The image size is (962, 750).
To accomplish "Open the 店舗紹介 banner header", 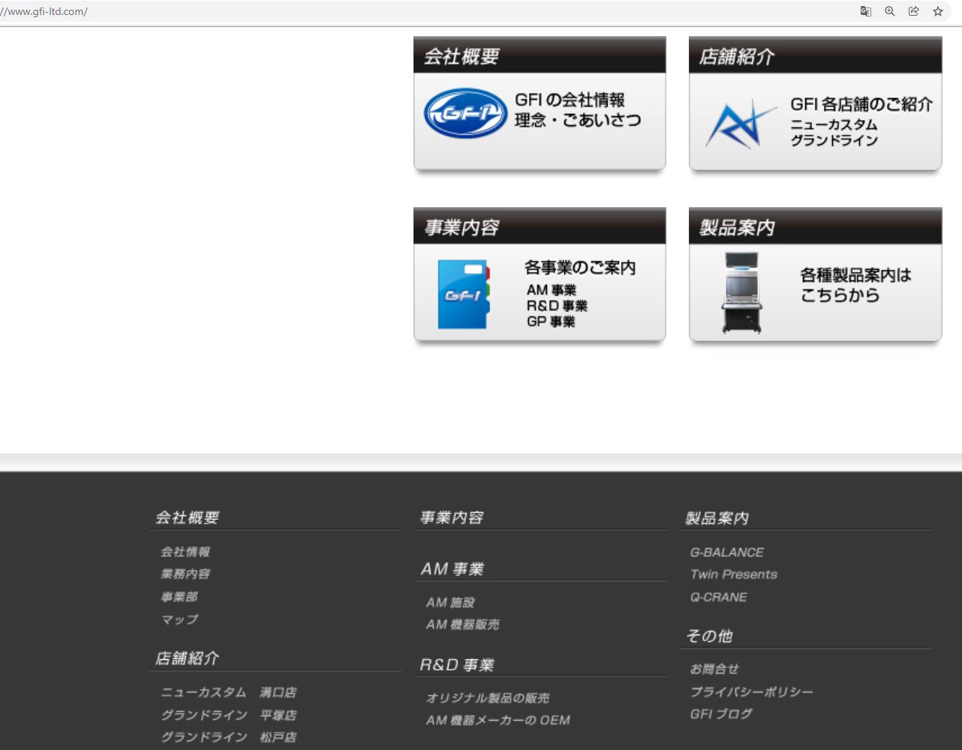I will pos(814,56).
